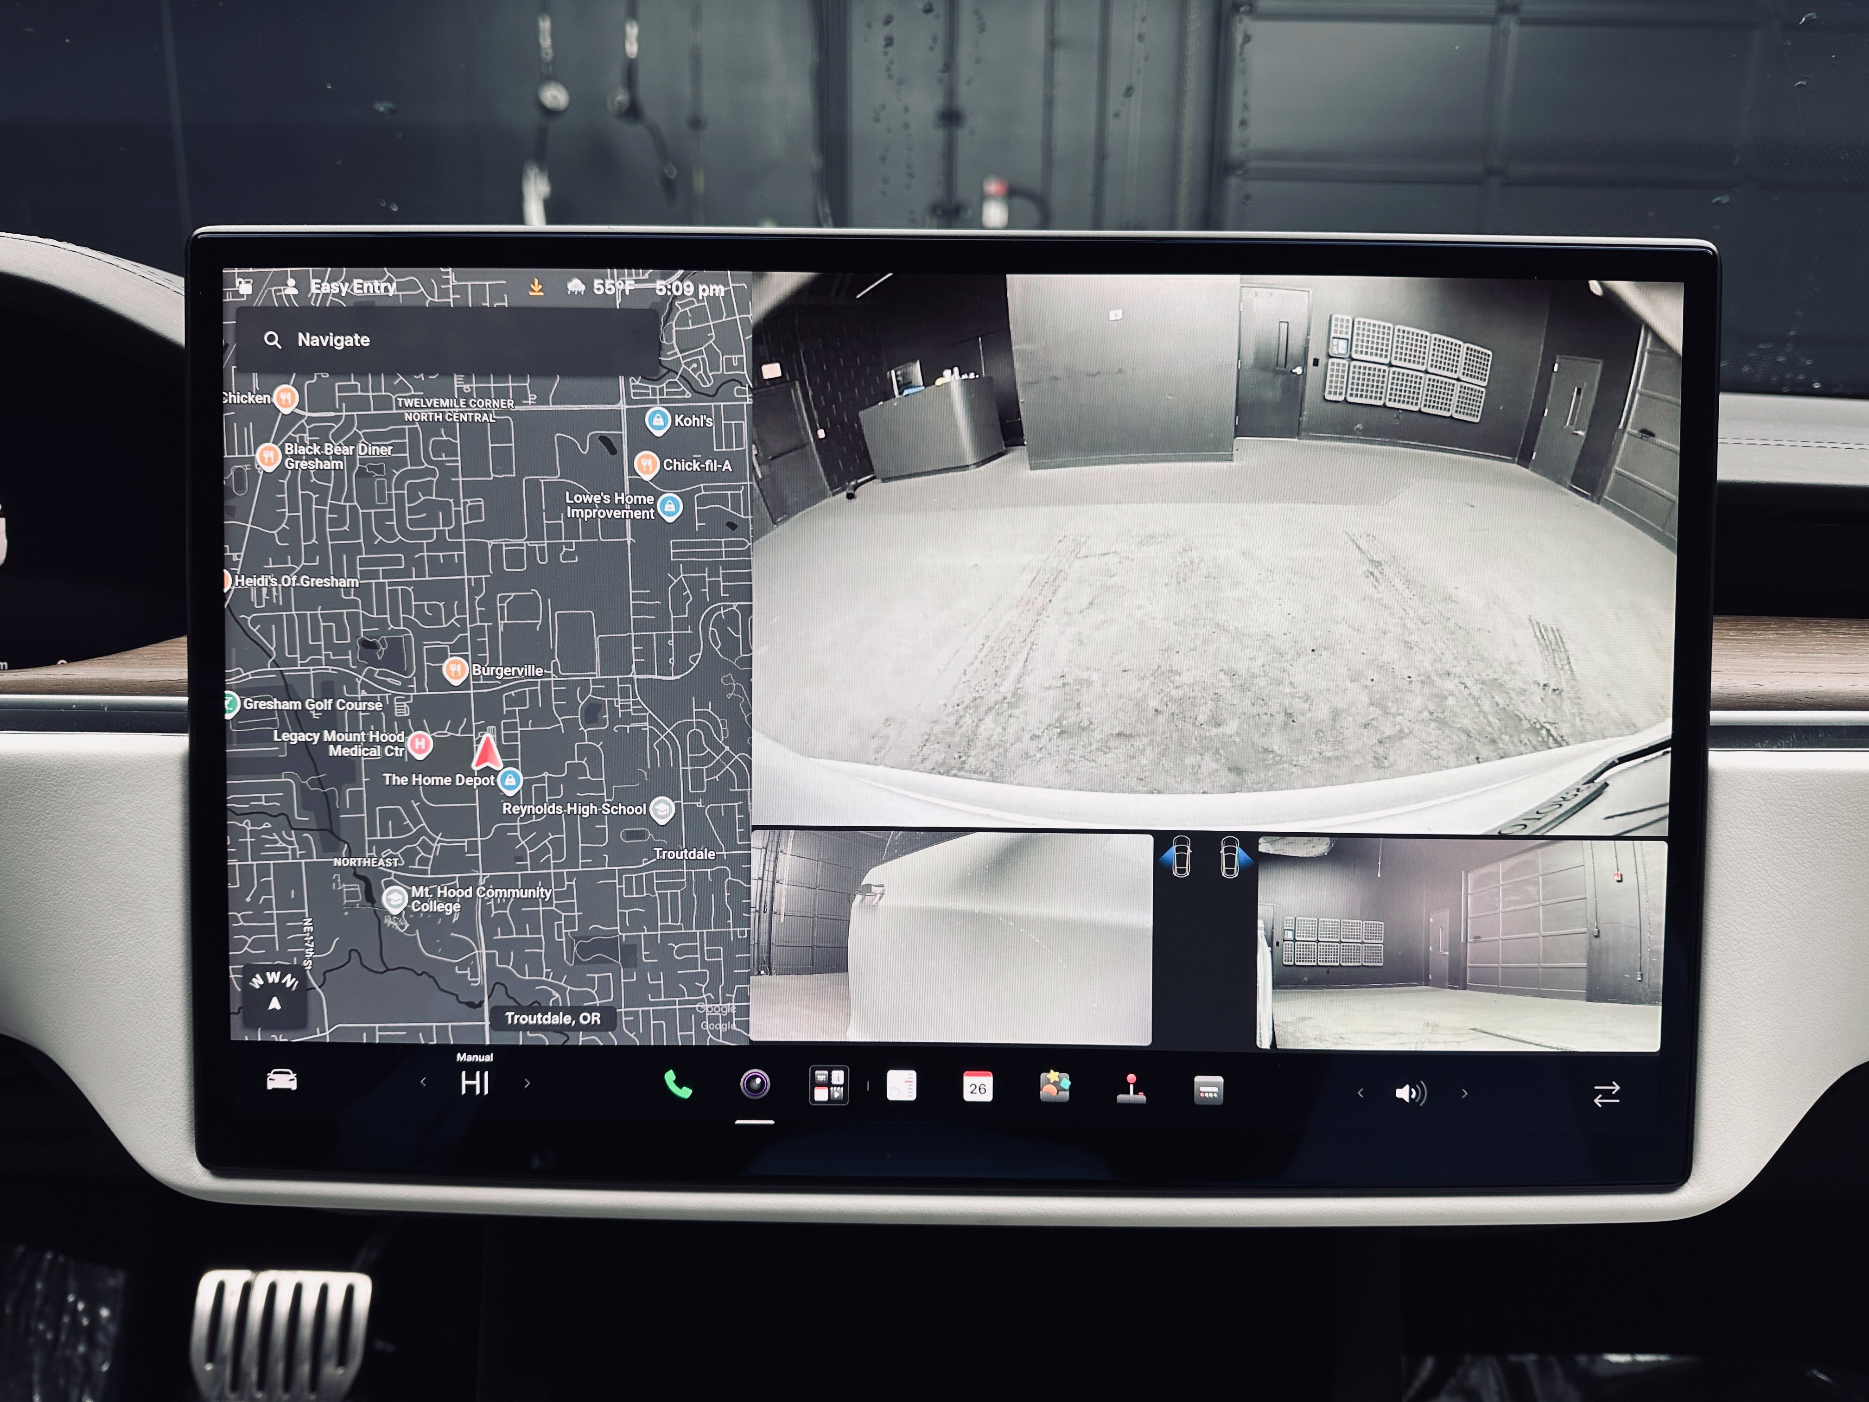Open the calendar app showing 26
Viewport: 1869px width, 1402px height.
978,1087
